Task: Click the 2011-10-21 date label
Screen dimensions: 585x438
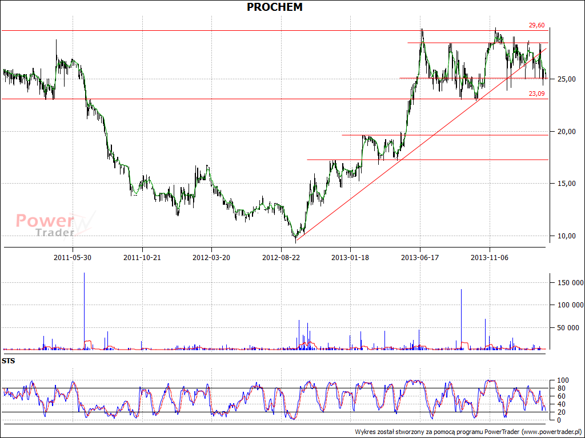Action: pos(142,257)
